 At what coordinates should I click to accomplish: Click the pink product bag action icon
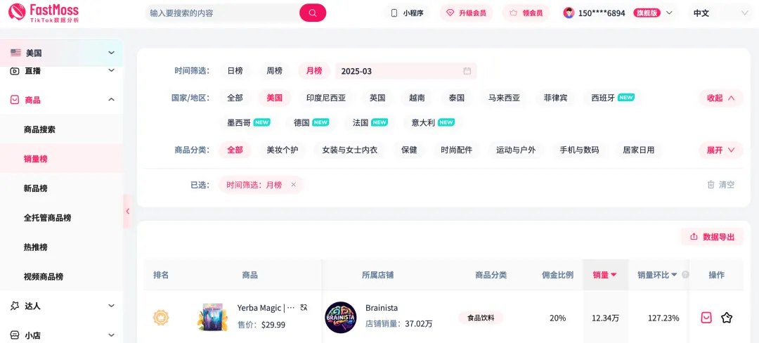coord(707,318)
